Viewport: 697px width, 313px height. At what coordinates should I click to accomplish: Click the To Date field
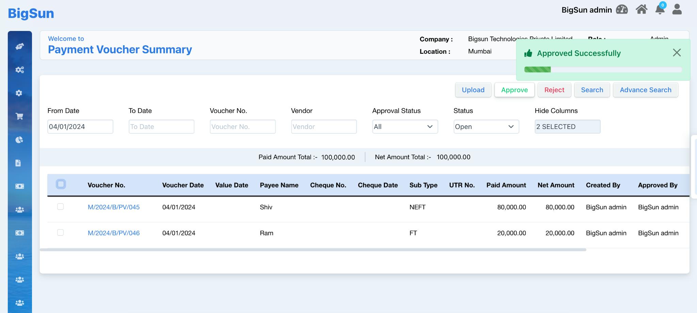161,127
